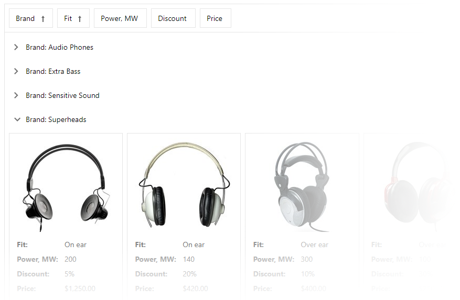Screen dimensions: 460x300
Task: Click the Brand: Superheads group label
Action: (x=56, y=119)
